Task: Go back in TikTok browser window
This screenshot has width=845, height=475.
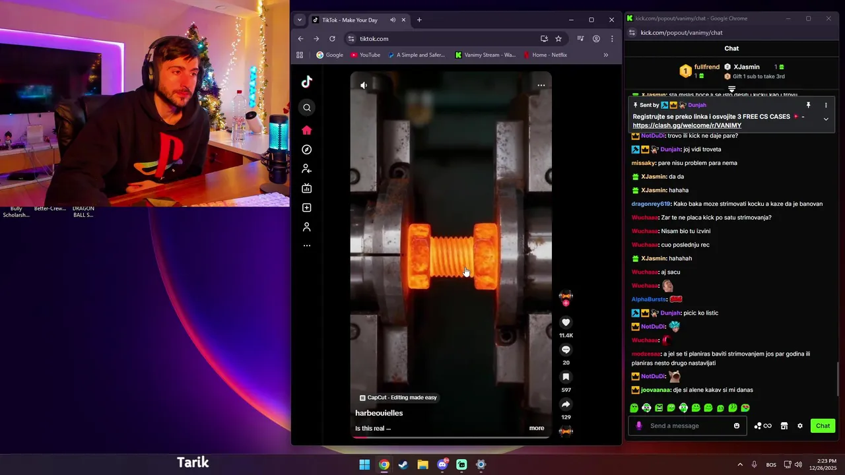Action: (x=300, y=39)
